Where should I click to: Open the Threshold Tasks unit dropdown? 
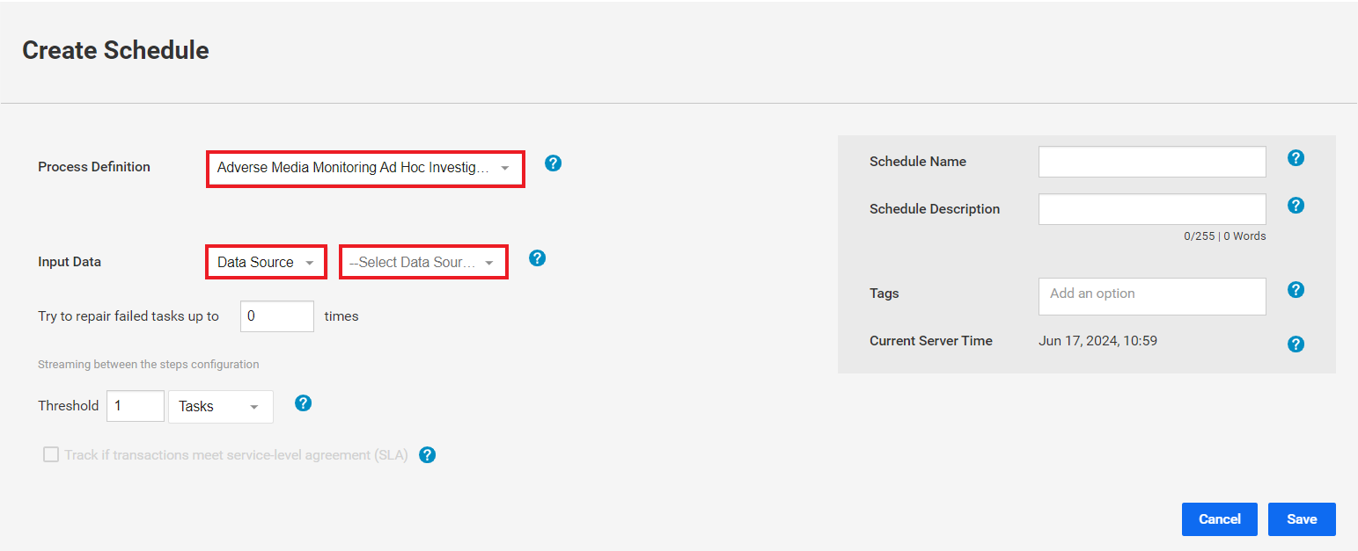[x=221, y=406]
